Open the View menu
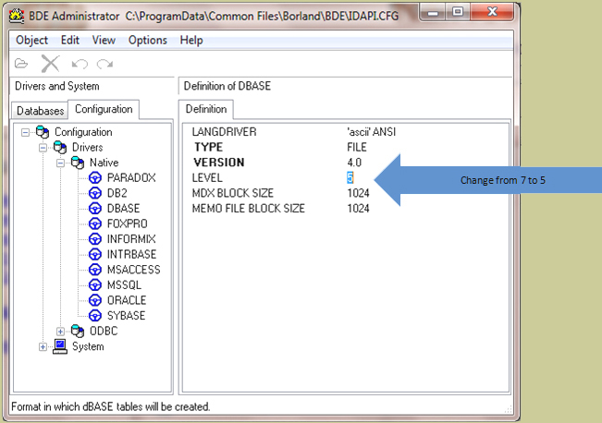602x423 pixels. coord(104,40)
